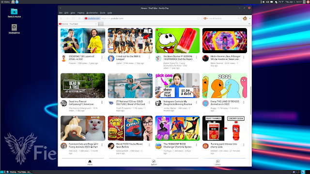Screen dimensions: 310x174
Task: Open Preston channel avatar under ESCAPING video
Action: pyautogui.click(x=63, y=58)
